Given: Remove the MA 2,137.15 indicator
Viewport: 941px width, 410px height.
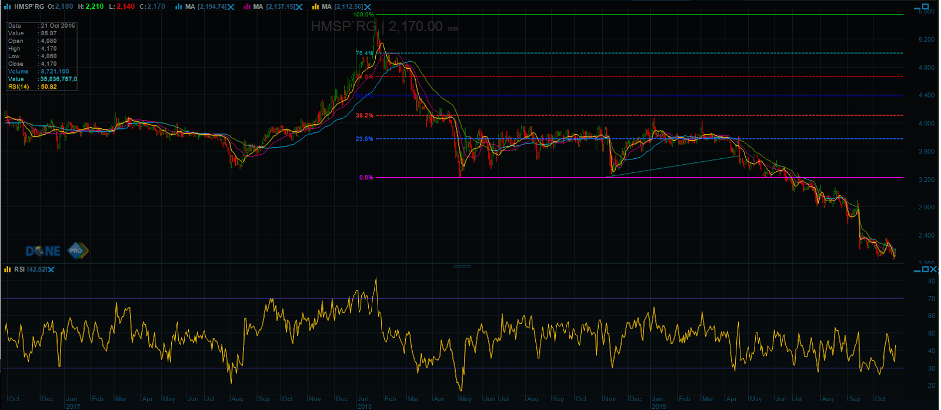Looking at the screenshot, I should [x=299, y=7].
